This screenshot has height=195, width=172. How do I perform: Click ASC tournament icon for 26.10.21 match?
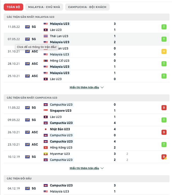pos(28,132)
